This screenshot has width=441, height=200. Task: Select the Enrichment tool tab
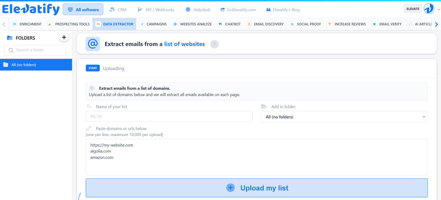click(27, 24)
